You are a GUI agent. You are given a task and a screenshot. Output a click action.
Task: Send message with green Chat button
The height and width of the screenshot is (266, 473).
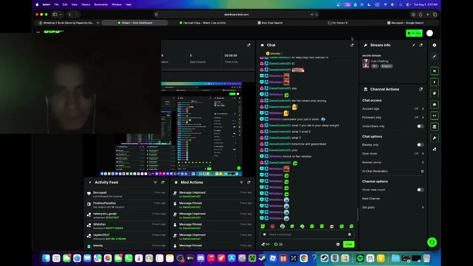click(x=349, y=244)
